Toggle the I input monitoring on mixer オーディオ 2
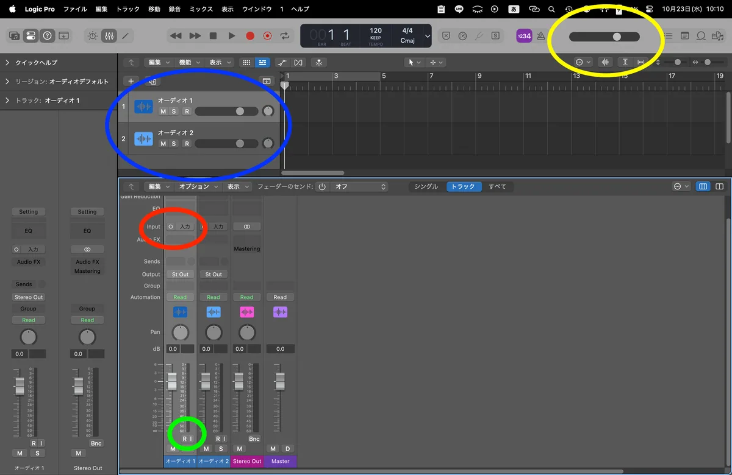 (224, 438)
